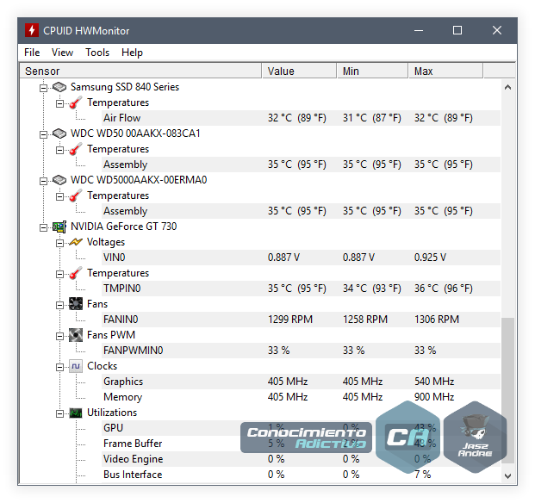535x503 pixels.
Task: Click the Utilizations graph icon
Action: pyautogui.click(x=76, y=413)
